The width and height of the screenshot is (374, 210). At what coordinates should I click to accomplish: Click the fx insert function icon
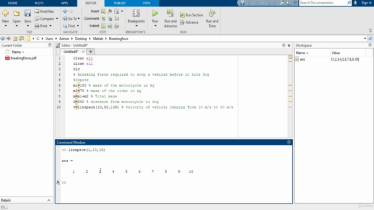click(x=110, y=11)
